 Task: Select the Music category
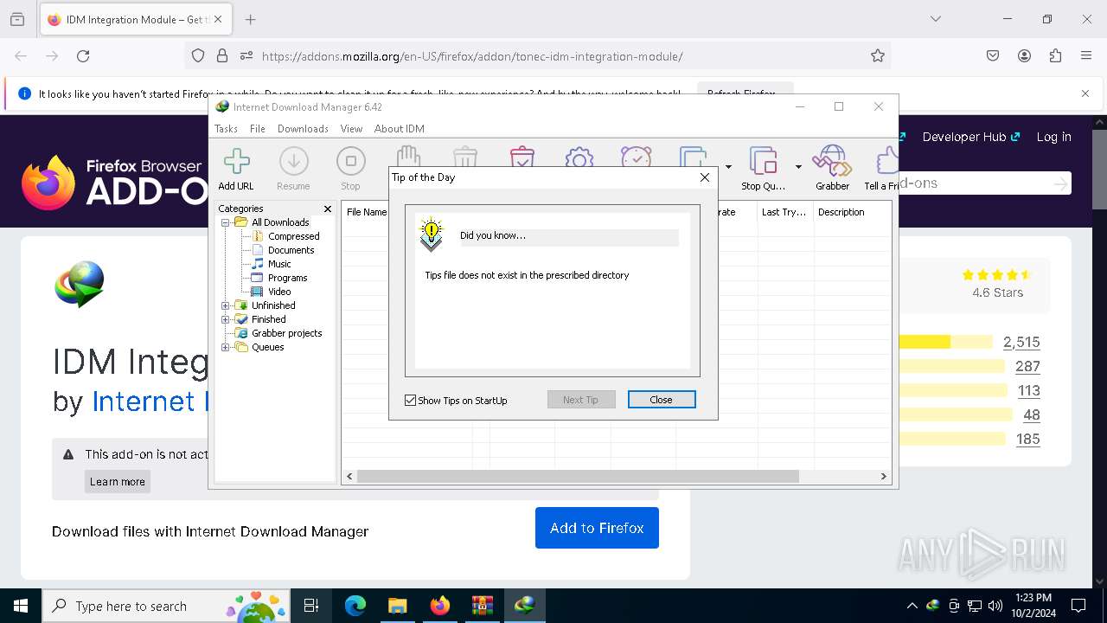tap(279, 264)
